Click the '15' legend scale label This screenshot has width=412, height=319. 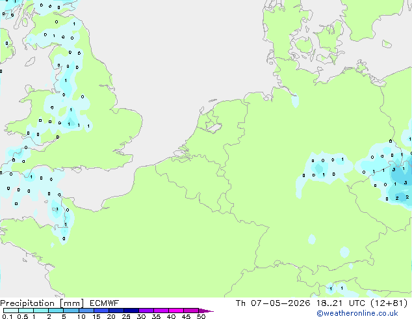coord(96,316)
